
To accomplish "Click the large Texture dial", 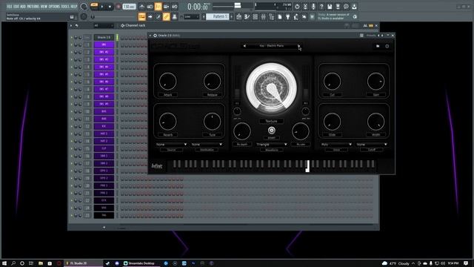I will 271,88.
